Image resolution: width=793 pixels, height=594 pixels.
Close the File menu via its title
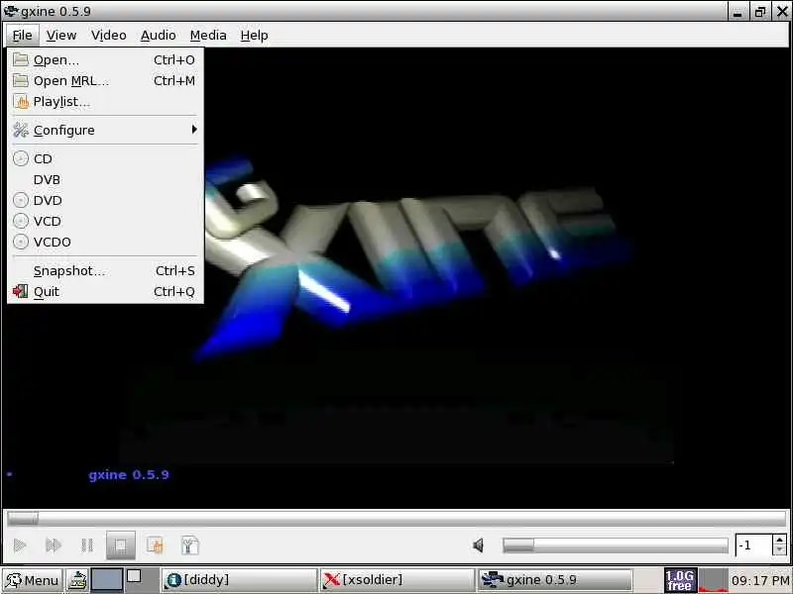[x=22, y=36]
